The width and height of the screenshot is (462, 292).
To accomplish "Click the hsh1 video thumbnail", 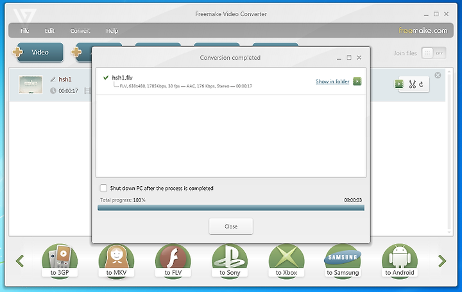I will [x=31, y=84].
